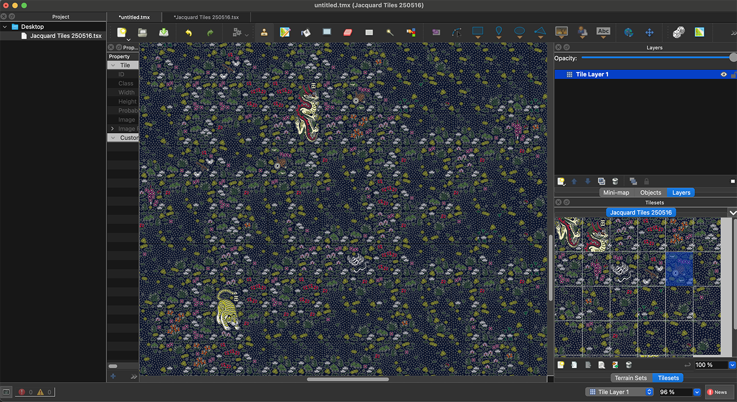
Task: Open the tileset list dropdown chevron
Action: pos(733,212)
